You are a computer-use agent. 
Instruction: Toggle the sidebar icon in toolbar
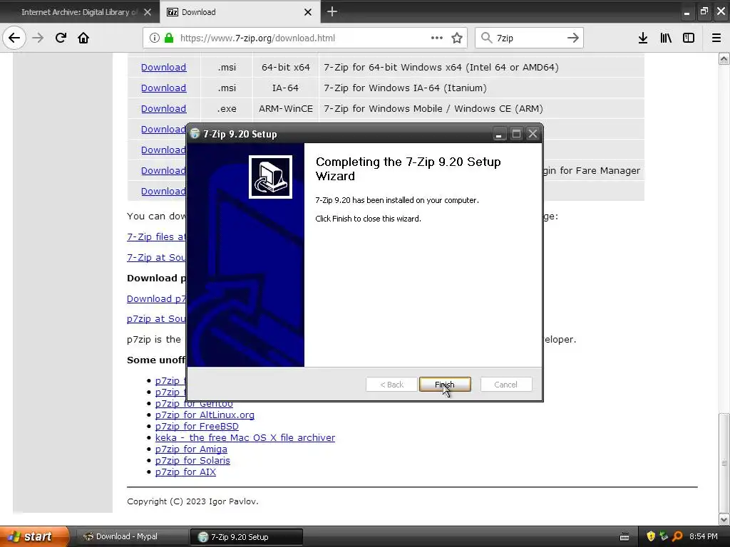(x=689, y=38)
